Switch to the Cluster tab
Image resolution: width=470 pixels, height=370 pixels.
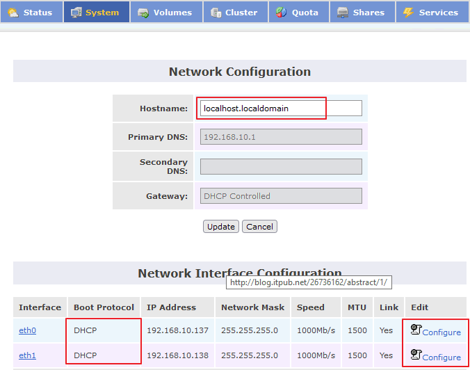pyautogui.click(x=236, y=12)
